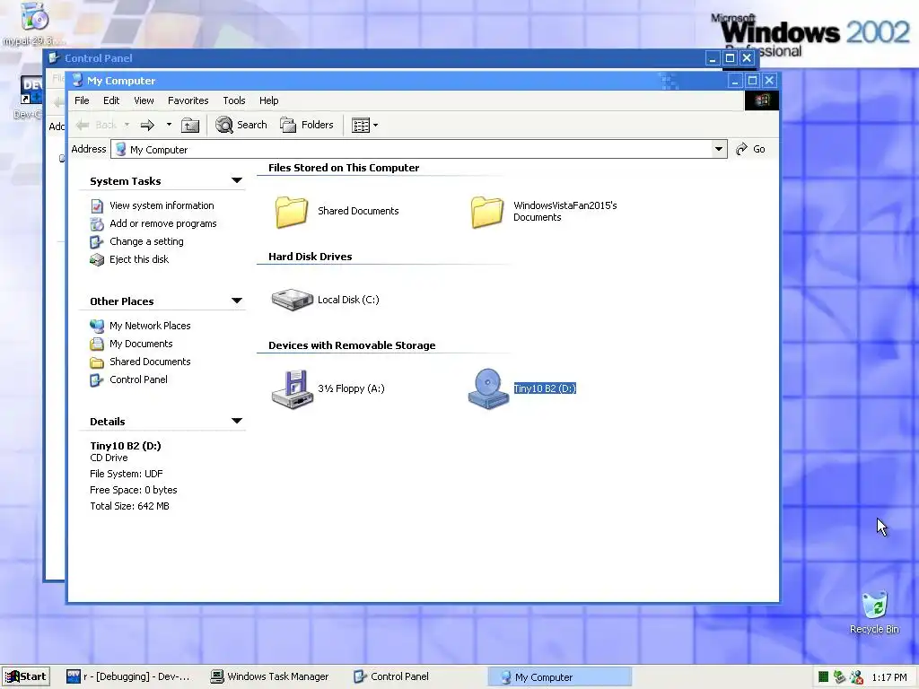Open the Help menu
The image size is (919, 689).
(x=269, y=100)
